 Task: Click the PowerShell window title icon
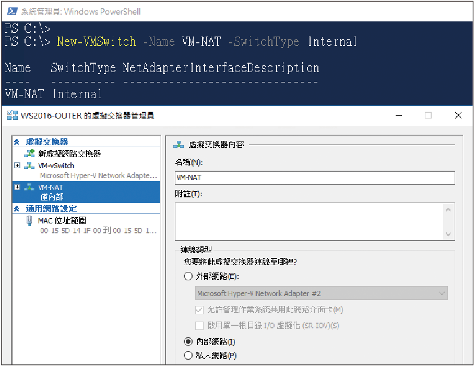tap(12, 11)
